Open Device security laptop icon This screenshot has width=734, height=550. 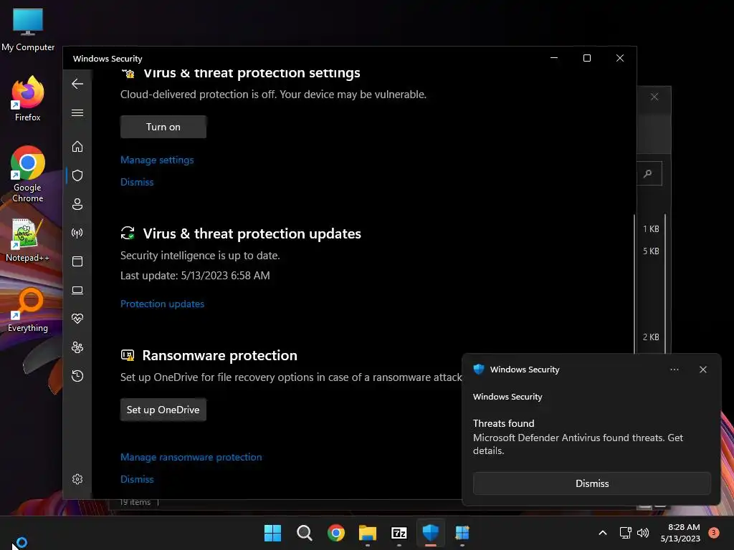coord(77,291)
